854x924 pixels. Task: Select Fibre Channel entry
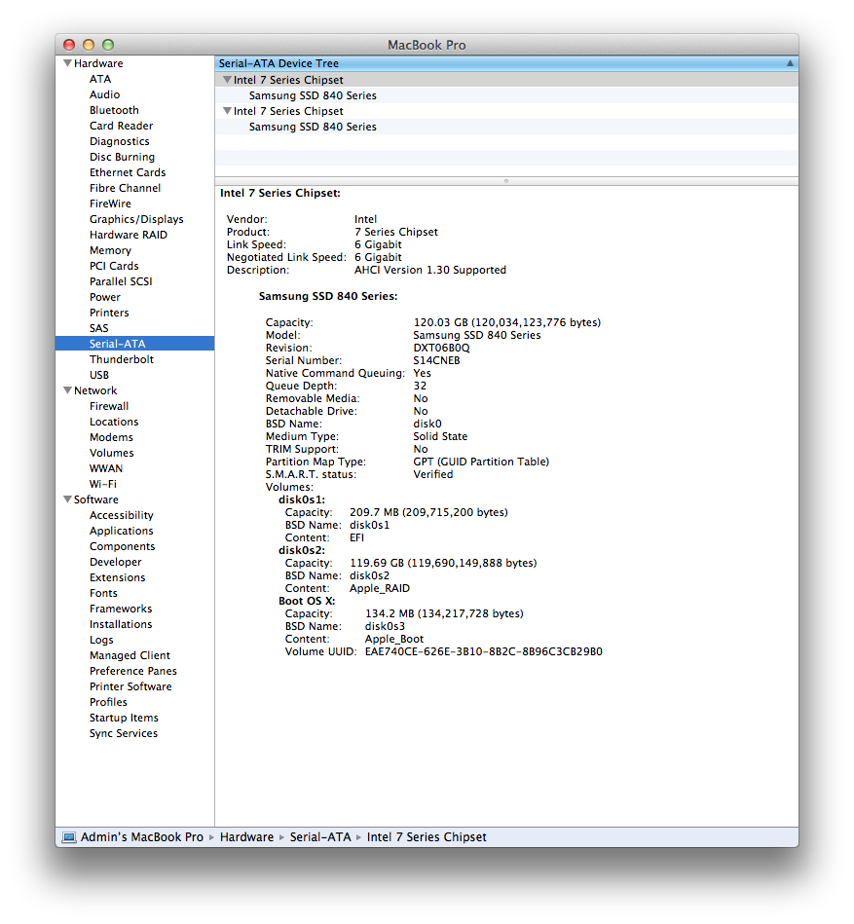pos(125,188)
